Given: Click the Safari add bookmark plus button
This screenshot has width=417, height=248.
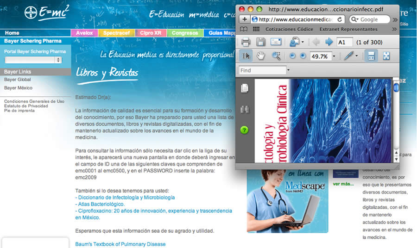Looking at the screenshot, I should coord(244,19).
